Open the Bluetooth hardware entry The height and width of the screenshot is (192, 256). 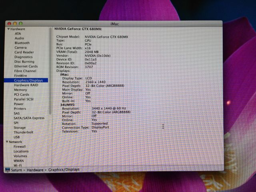click(22, 43)
